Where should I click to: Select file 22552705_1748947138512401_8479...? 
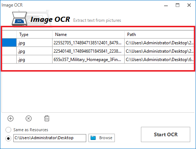click(88, 43)
